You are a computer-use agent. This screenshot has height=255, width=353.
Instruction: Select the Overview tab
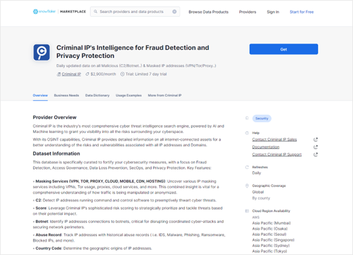[x=40, y=95]
